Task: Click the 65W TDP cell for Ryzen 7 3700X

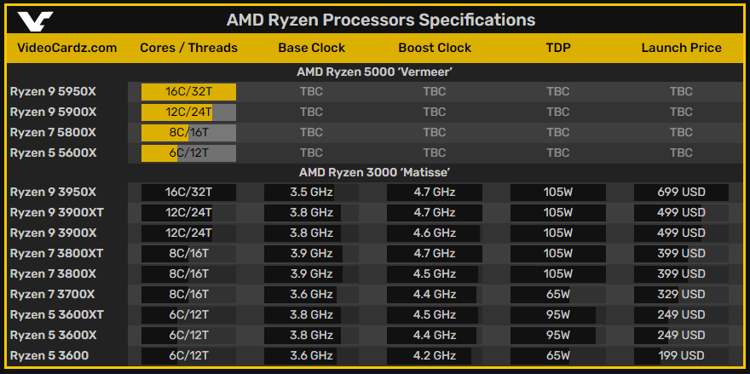Action: pyautogui.click(x=558, y=294)
